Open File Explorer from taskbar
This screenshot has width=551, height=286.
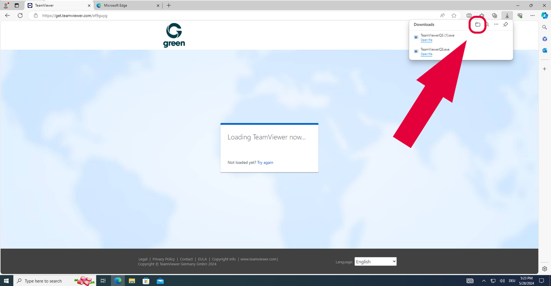tap(132, 281)
